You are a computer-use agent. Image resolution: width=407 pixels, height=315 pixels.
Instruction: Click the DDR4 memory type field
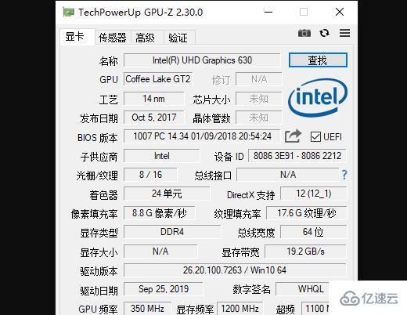pos(172,232)
